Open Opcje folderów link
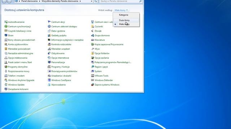This screenshot has height=129, width=231. click(102, 53)
